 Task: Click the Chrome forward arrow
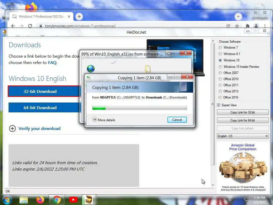click(x=21, y=26)
